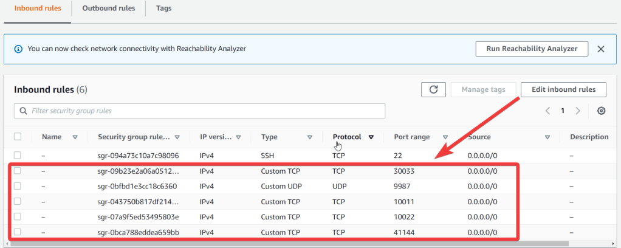Select the SSH rule checkbox
Image resolution: width=621 pixels, height=248 pixels.
click(18, 156)
